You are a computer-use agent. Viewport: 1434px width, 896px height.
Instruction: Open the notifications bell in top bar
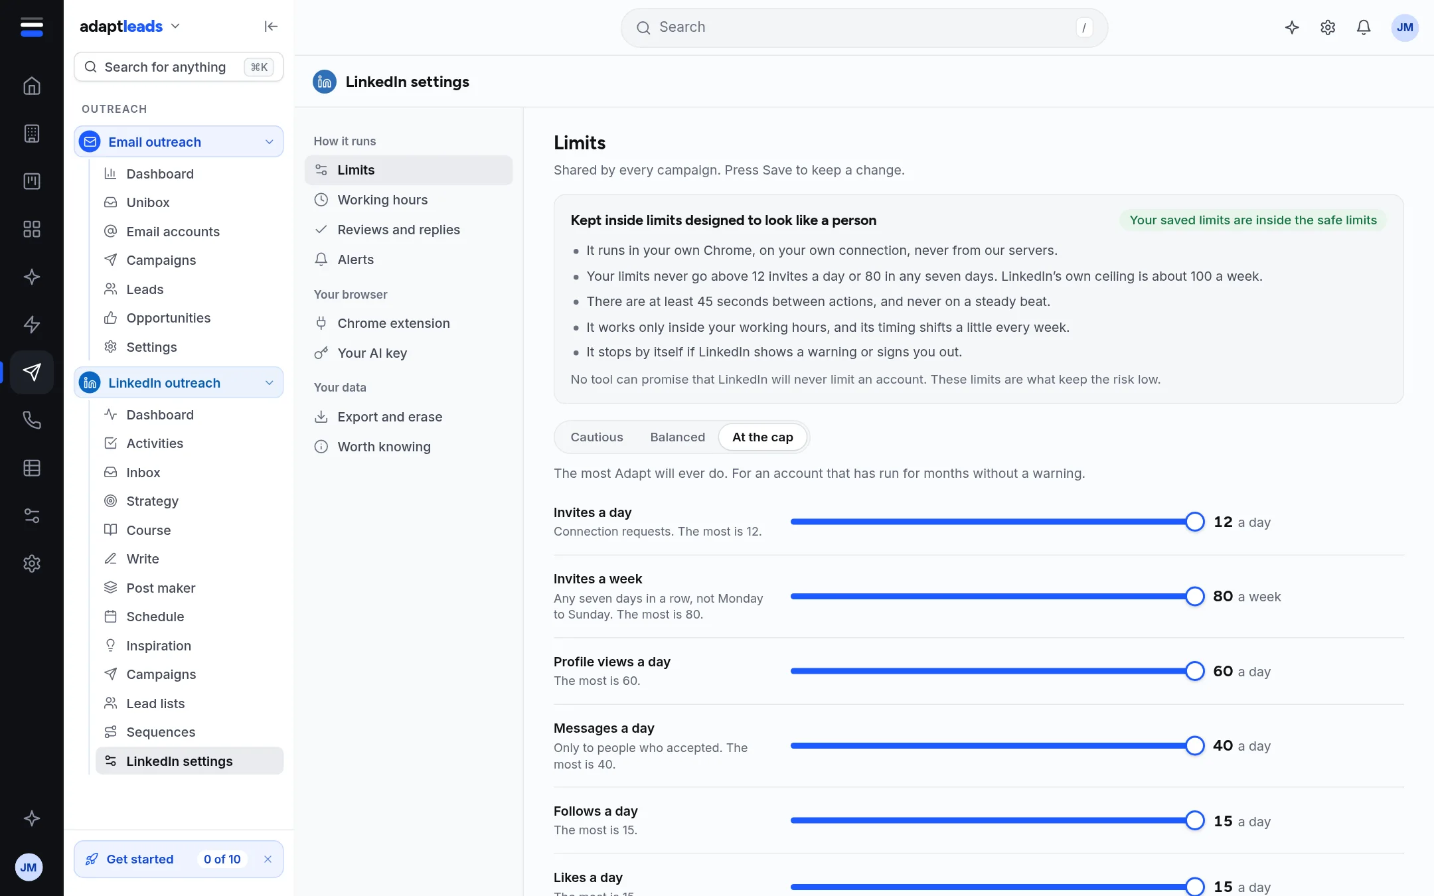1364,27
